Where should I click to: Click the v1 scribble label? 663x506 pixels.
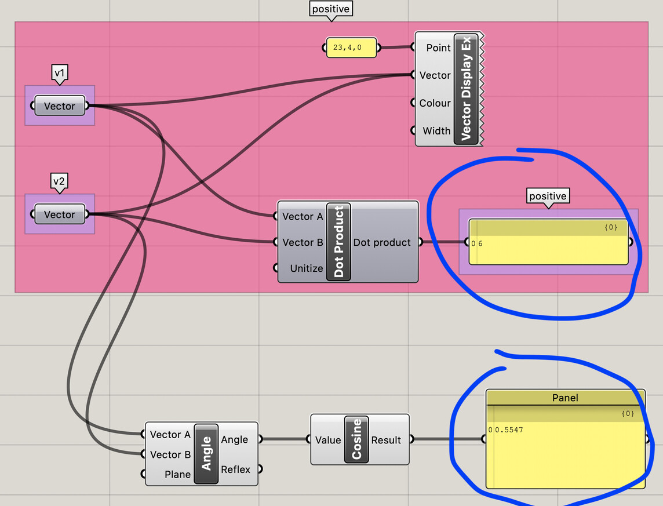coord(59,72)
